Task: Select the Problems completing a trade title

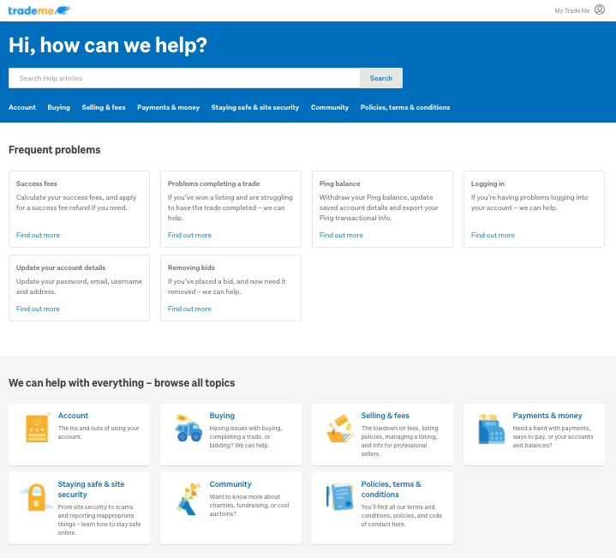Action: coord(213,183)
